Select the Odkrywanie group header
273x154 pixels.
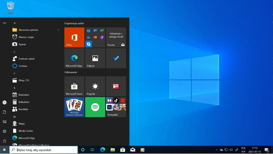pyautogui.click(x=70, y=72)
